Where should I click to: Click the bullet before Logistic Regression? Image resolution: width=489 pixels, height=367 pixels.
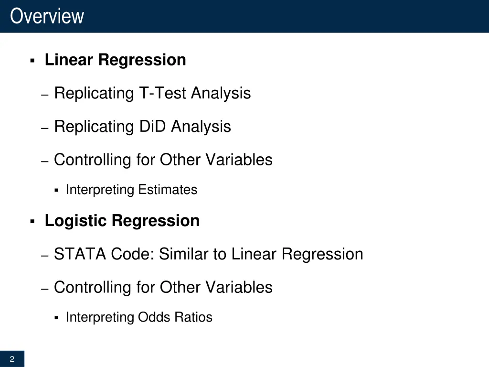(32, 222)
